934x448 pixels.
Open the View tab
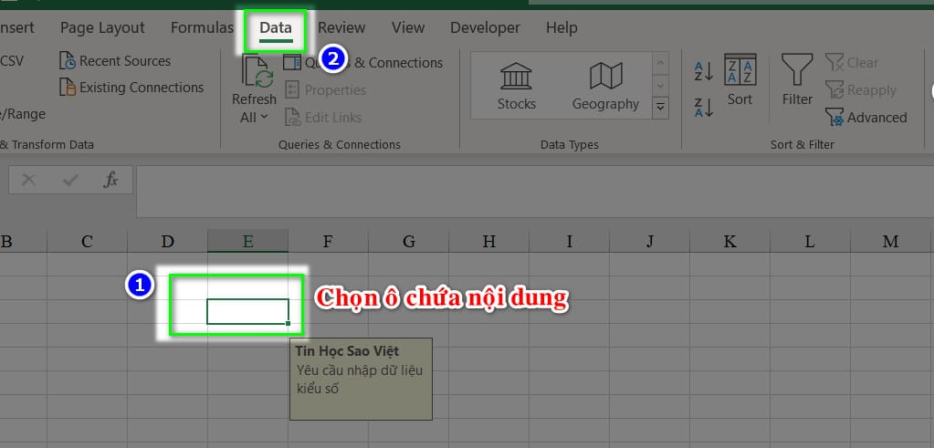[408, 28]
